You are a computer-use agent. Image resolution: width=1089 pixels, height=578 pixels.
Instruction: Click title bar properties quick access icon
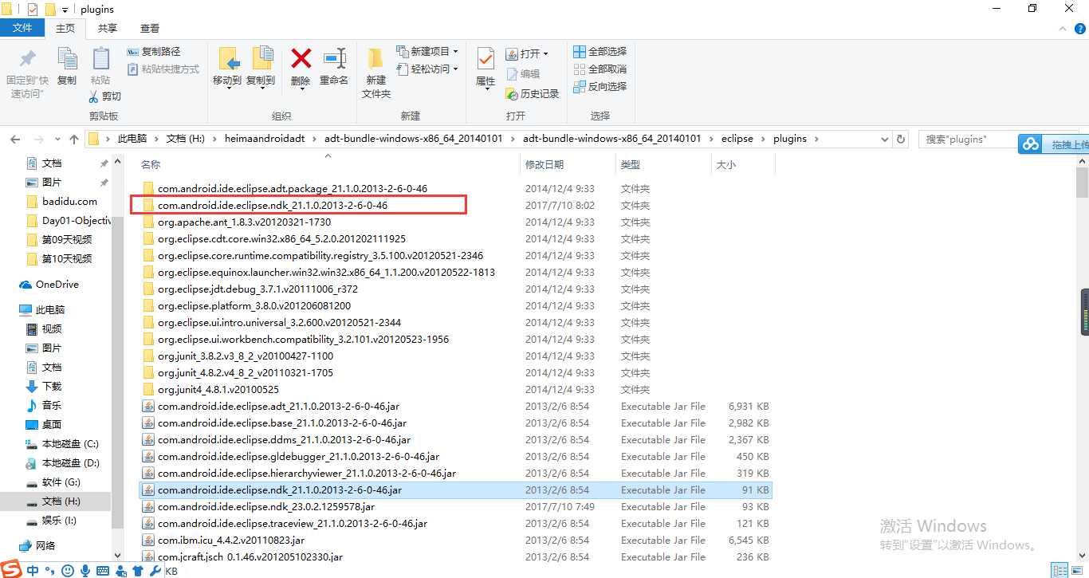pyautogui.click(x=33, y=9)
